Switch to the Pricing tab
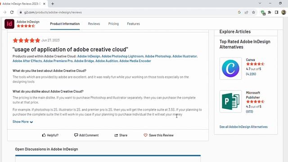288x162 pixels. click(113, 24)
